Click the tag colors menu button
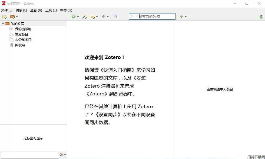 [63, 155]
